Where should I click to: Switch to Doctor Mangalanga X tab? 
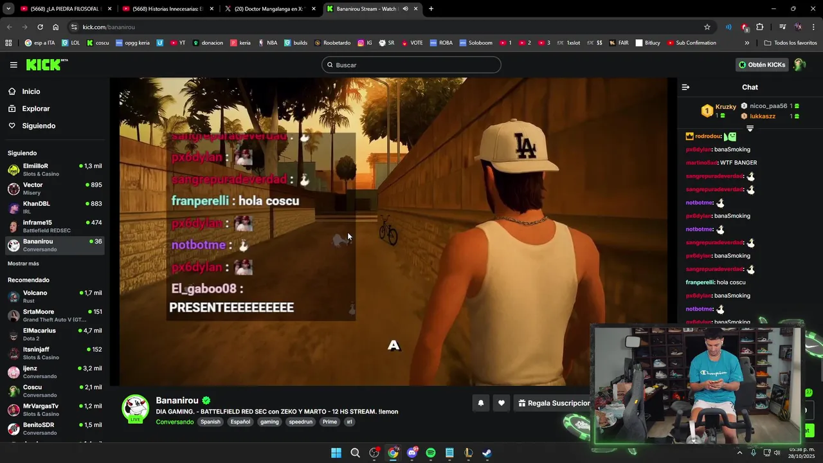pyautogui.click(x=269, y=9)
